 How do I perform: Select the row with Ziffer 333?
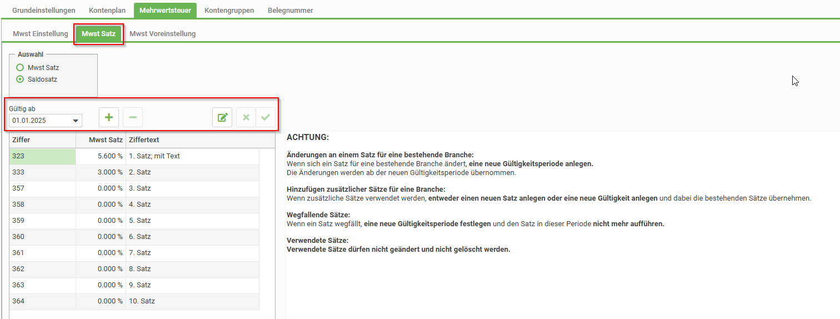click(x=42, y=172)
